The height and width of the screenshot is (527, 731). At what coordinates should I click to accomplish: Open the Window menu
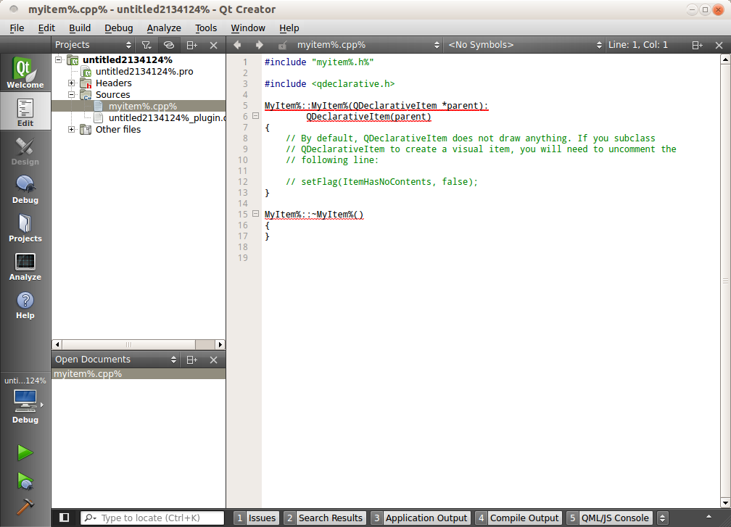pos(248,28)
